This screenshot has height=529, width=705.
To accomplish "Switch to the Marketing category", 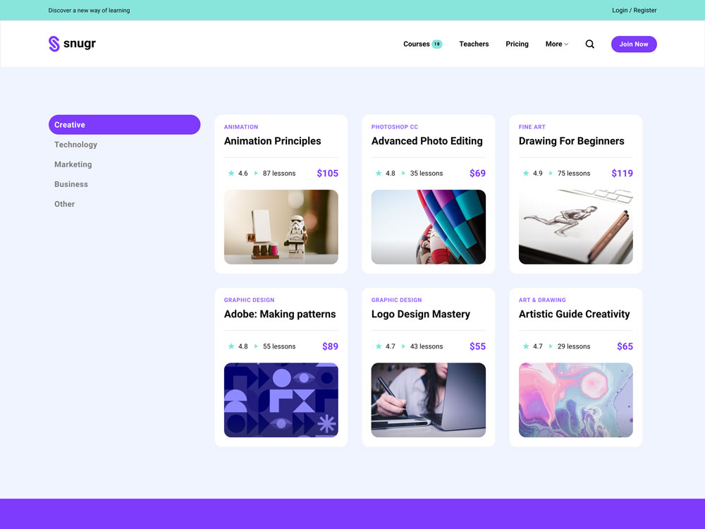I will 73,164.
